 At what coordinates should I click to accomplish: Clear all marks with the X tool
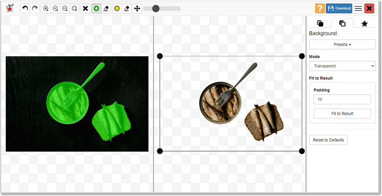point(85,9)
